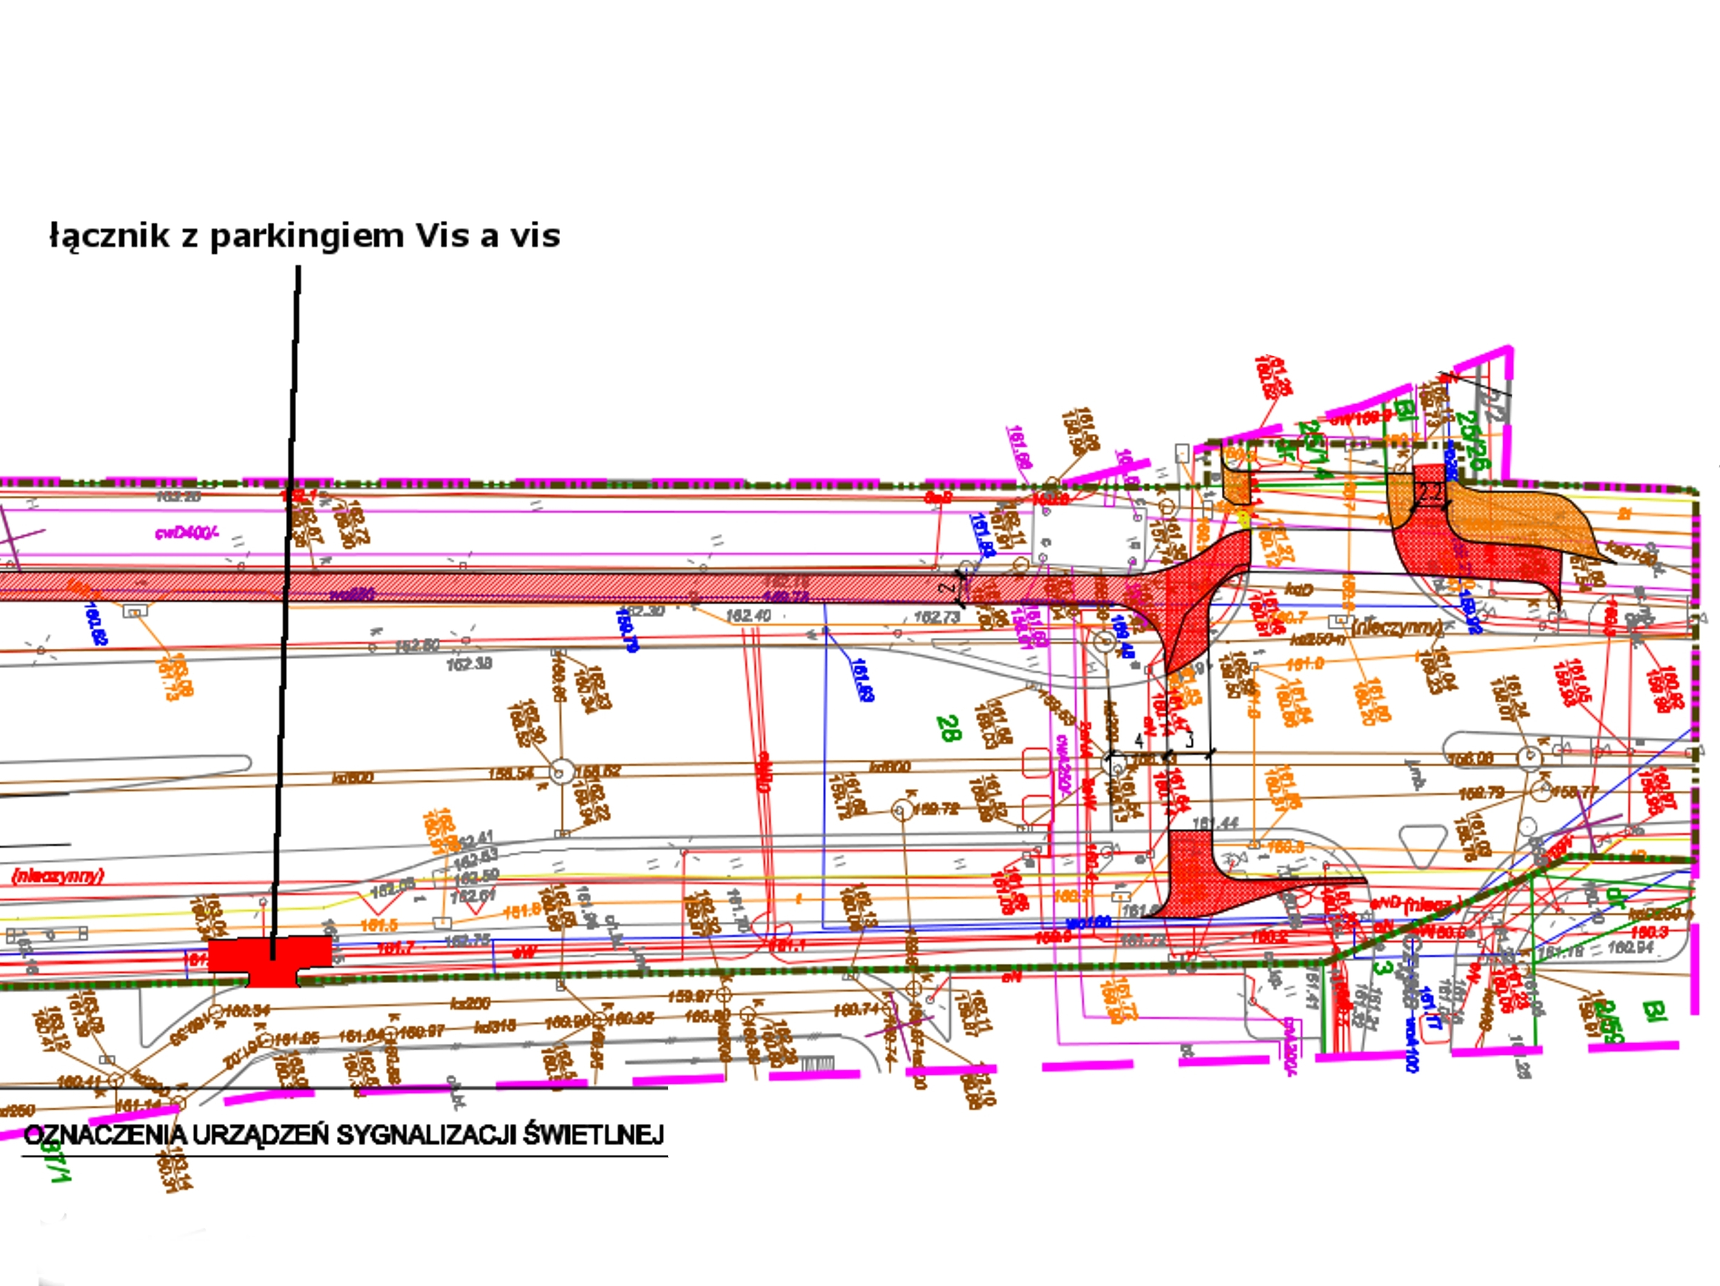Click the gray elevation '162.40'
The width and height of the screenshot is (1720, 1286).
click(x=748, y=616)
